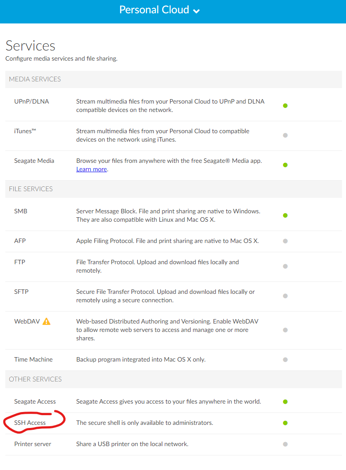
Task: Select the Seagate Access service row
Action: [x=35, y=402]
